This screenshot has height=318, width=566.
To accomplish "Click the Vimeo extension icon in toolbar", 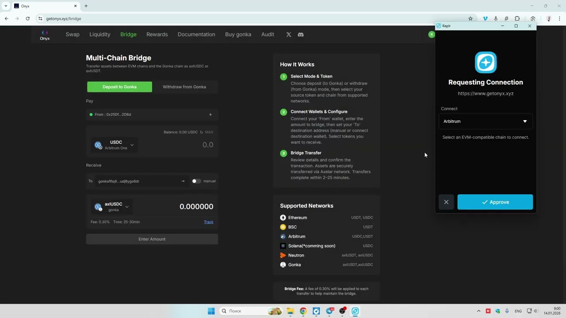I will [485, 19].
